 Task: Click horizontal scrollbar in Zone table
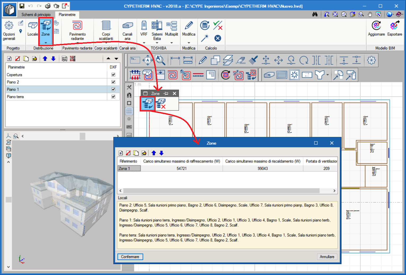pos(221,191)
